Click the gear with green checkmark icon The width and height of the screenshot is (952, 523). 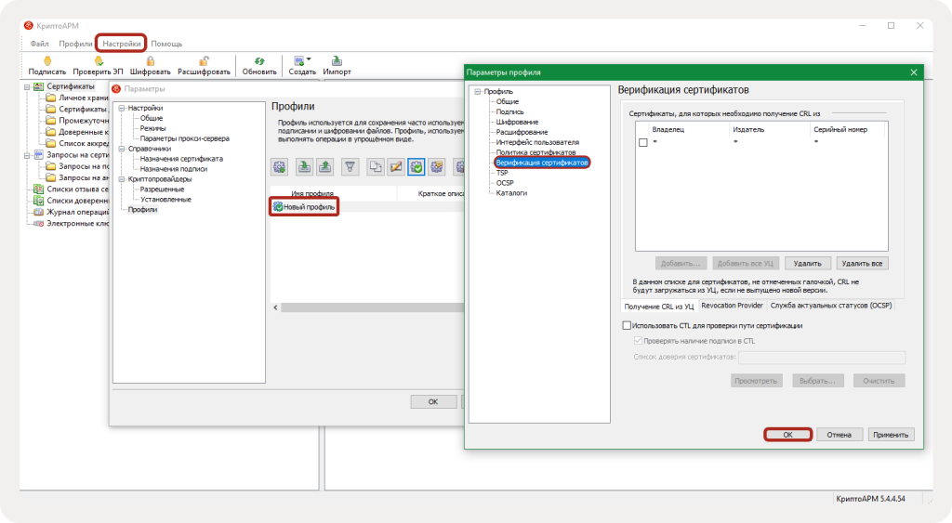[416, 167]
